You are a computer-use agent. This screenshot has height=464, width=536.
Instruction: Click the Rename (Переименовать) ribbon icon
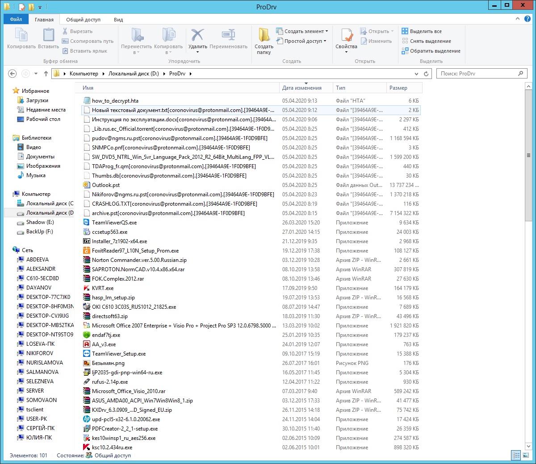(x=228, y=36)
